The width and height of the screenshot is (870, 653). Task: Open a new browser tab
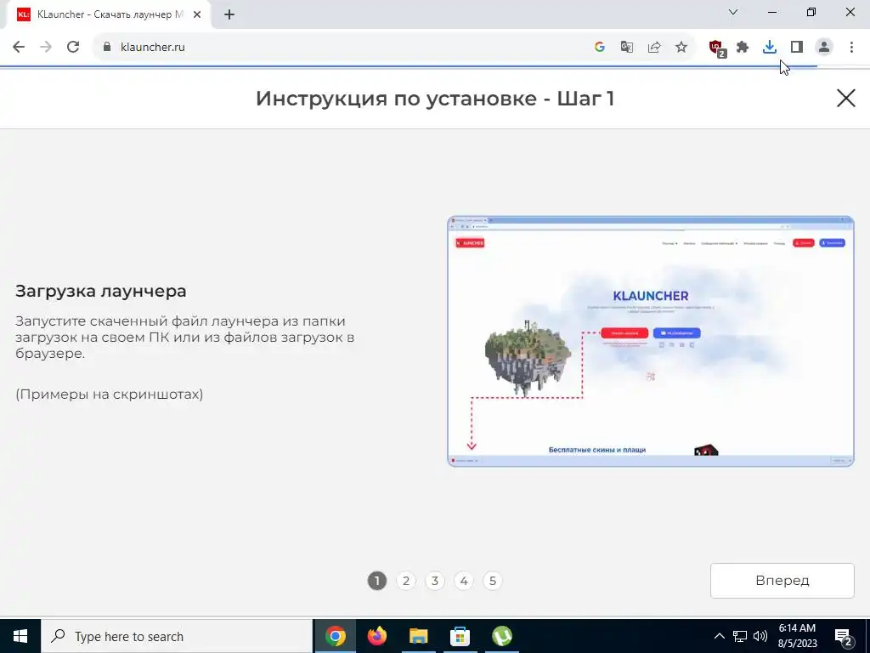[229, 15]
